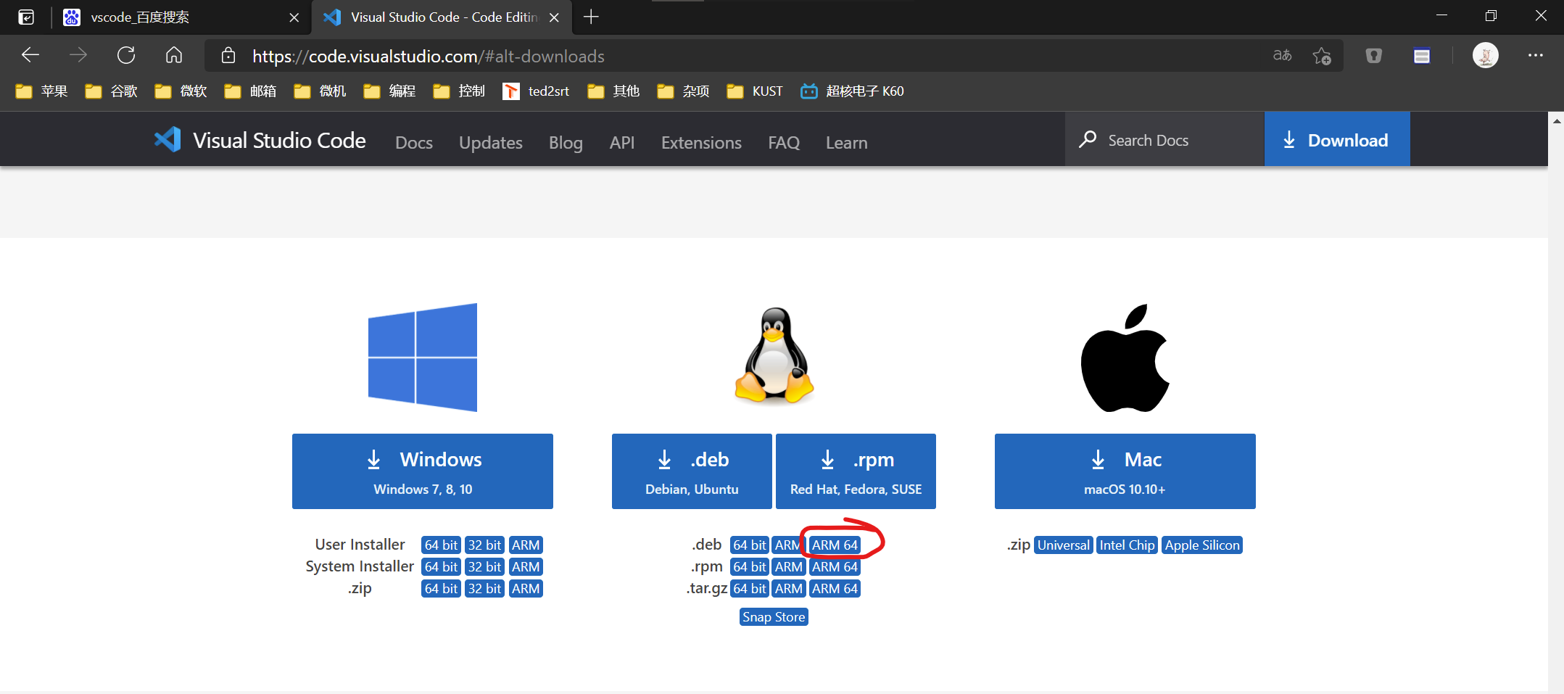The image size is (1564, 694).
Task: Click the Windows logo image
Action: 423,358
